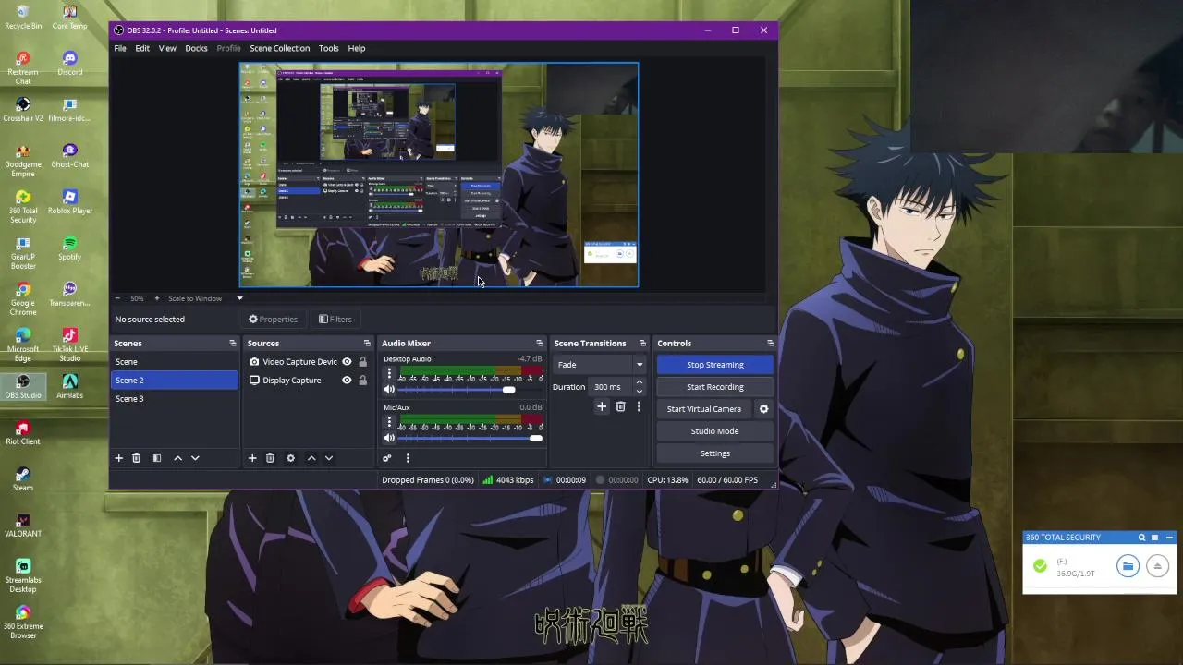The image size is (1183, 665).
Task: Zoom out preview with minus icon
Action: click(x=117, y=298)
